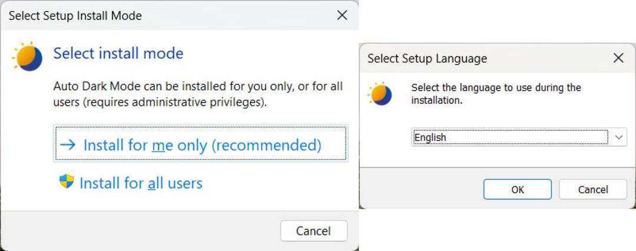The height and width of the screenshot is (251, 636).
Task: Click the UAC shield icon beside Install for all users
Action: point(67,182)
